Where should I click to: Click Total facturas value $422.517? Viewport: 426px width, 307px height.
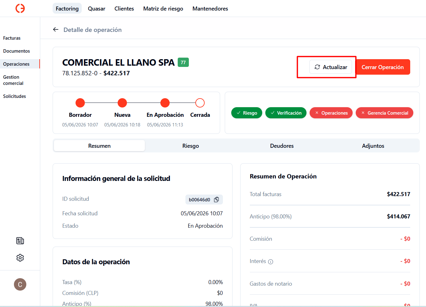click(398, 194)
